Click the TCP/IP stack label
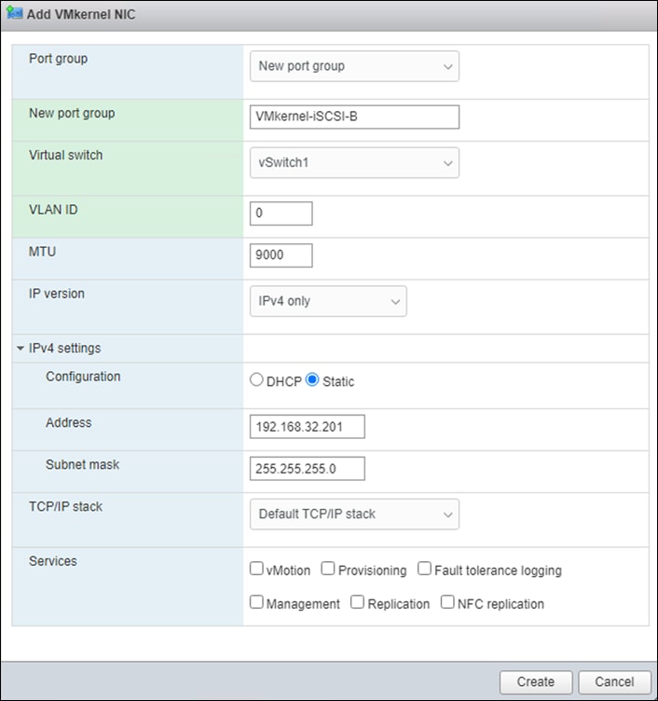This screenshot has height=701, width=658. coord(66,506)
